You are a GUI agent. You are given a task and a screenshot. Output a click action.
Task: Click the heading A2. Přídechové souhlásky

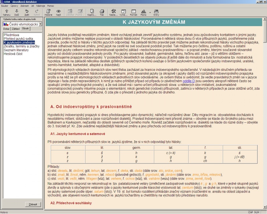(71, 203)
